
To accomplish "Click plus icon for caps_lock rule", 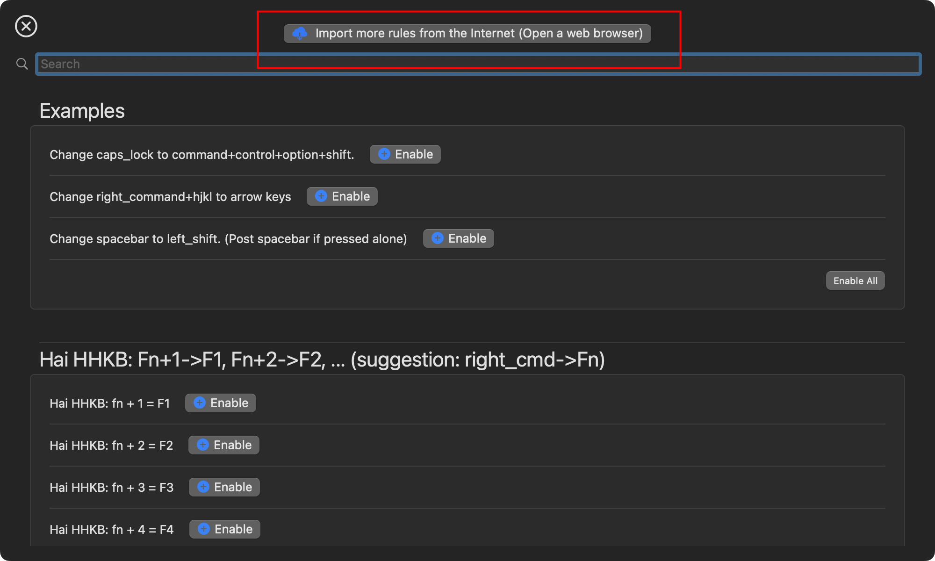I will coord(384,154).
